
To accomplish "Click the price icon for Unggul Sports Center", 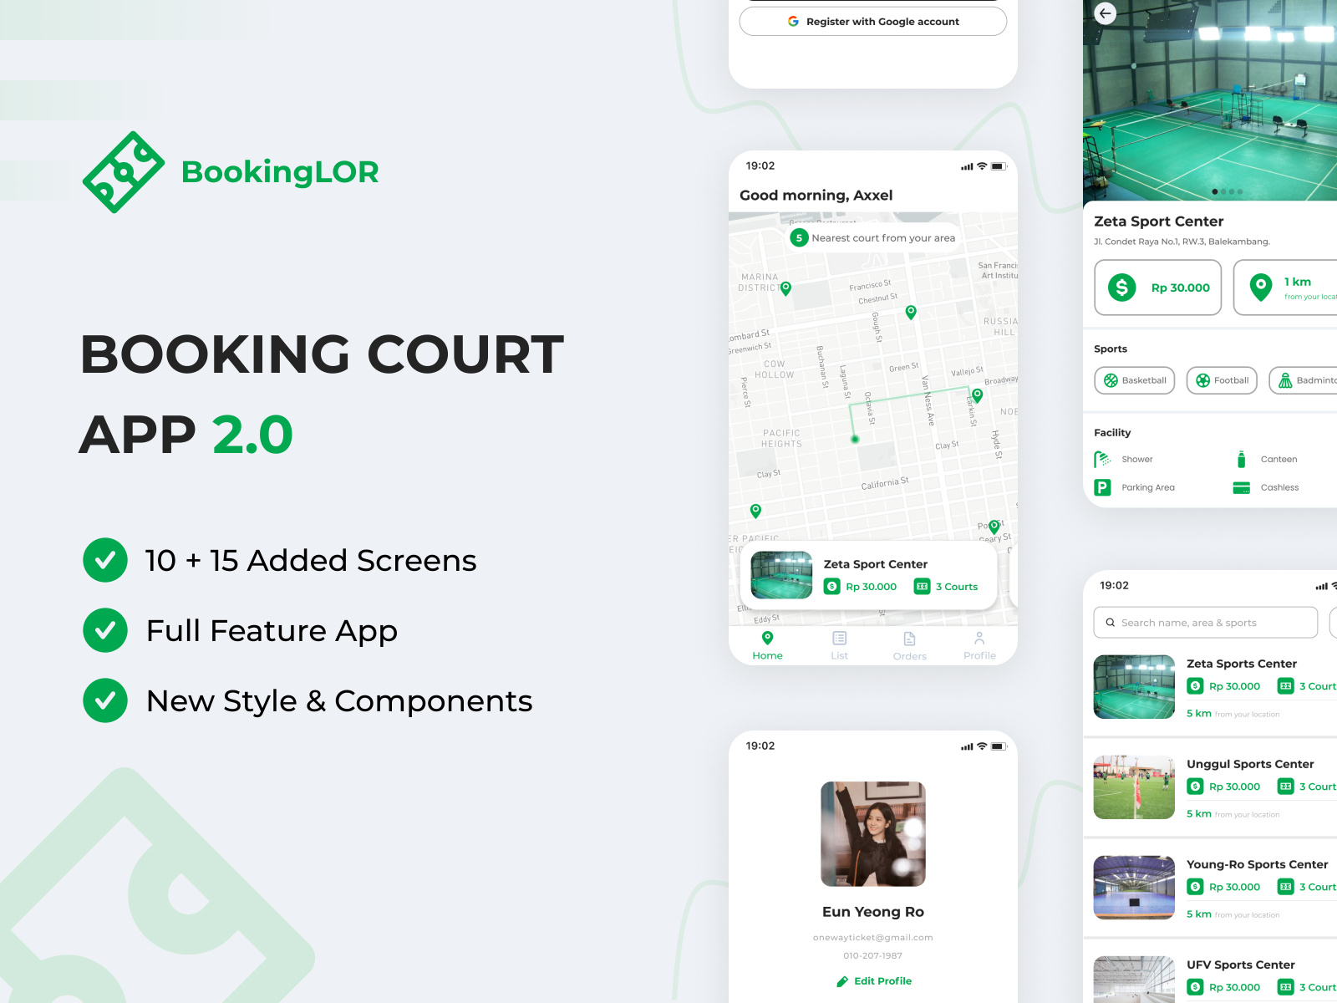I will 1195,787.
